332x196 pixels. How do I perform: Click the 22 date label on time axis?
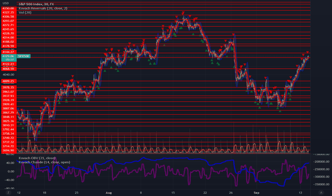[x=205, y=192]
